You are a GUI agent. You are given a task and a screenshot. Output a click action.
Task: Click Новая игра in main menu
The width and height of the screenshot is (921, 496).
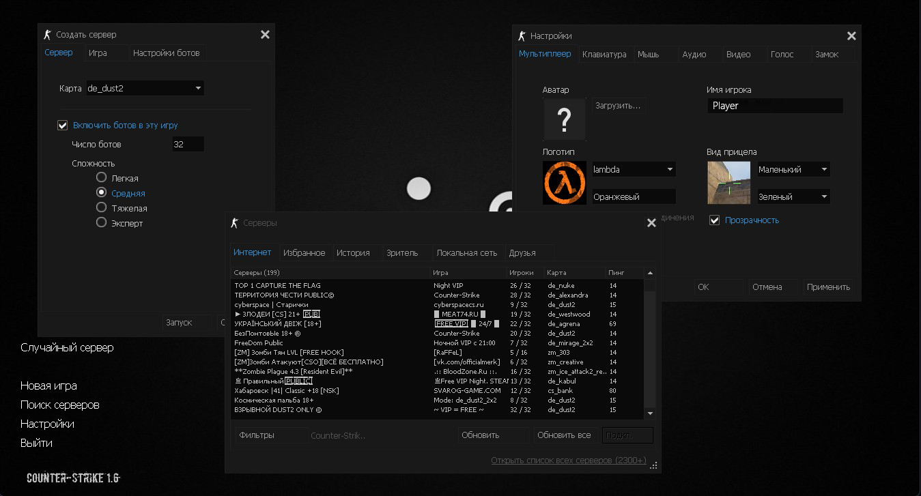point(48,386)
